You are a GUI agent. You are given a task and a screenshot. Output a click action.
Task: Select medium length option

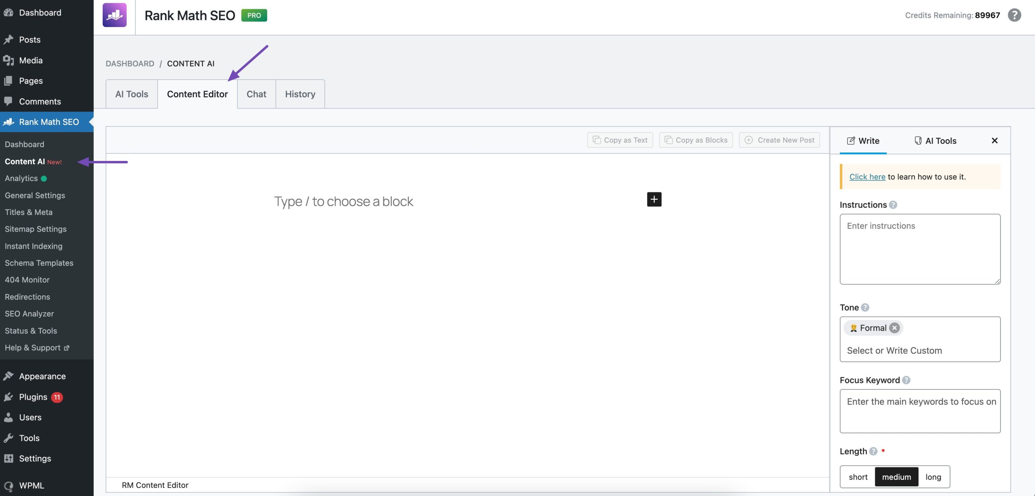click(896, 477)
